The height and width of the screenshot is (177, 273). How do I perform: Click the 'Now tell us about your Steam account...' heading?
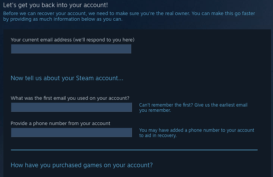[x=67, y=78]
